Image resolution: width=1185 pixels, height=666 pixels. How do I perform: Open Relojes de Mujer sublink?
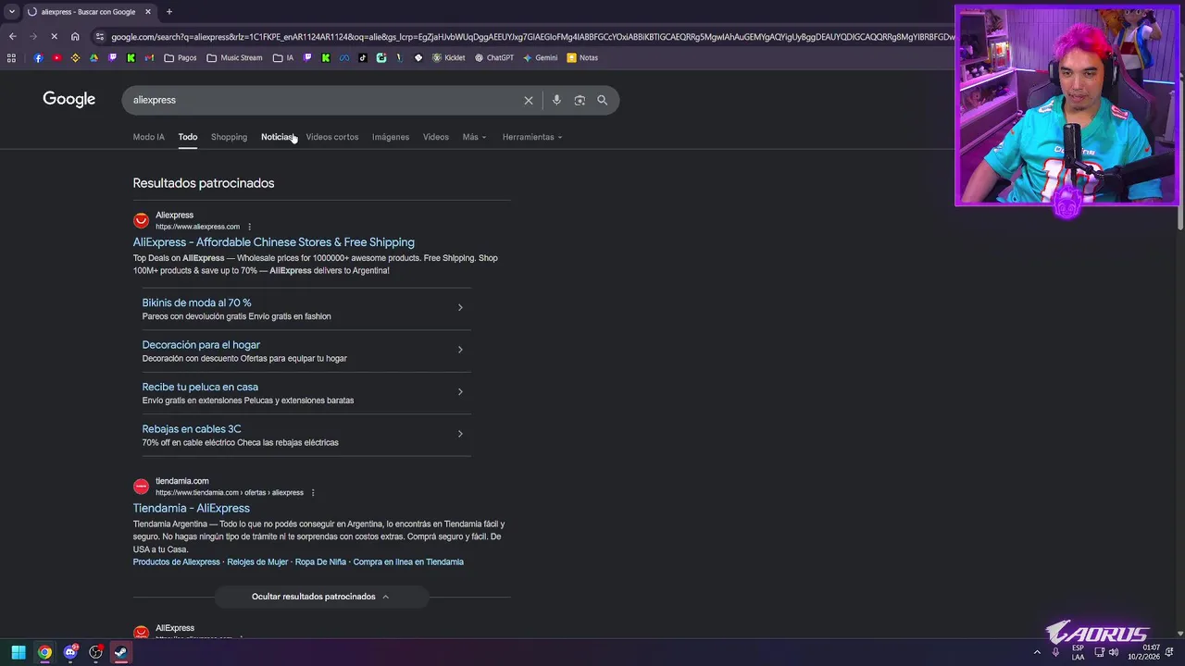[x=257, y=562]
